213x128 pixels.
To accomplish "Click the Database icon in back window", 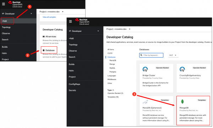I will pos(44,50).
